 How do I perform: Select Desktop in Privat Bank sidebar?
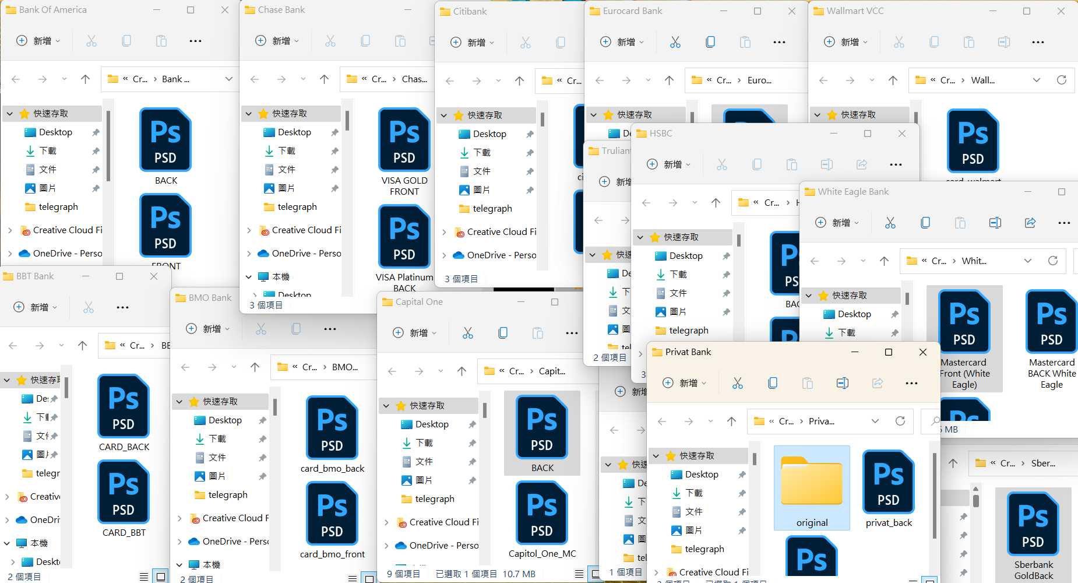point(702,475)
